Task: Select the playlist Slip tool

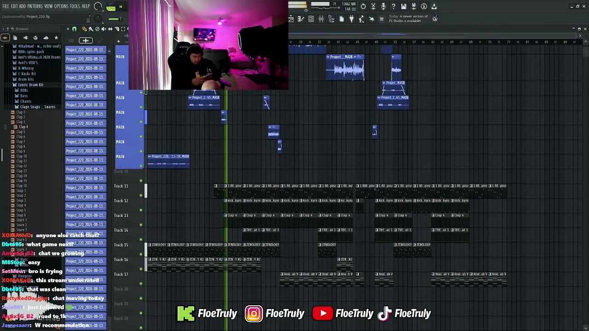Action: click(x=110, y=29)
